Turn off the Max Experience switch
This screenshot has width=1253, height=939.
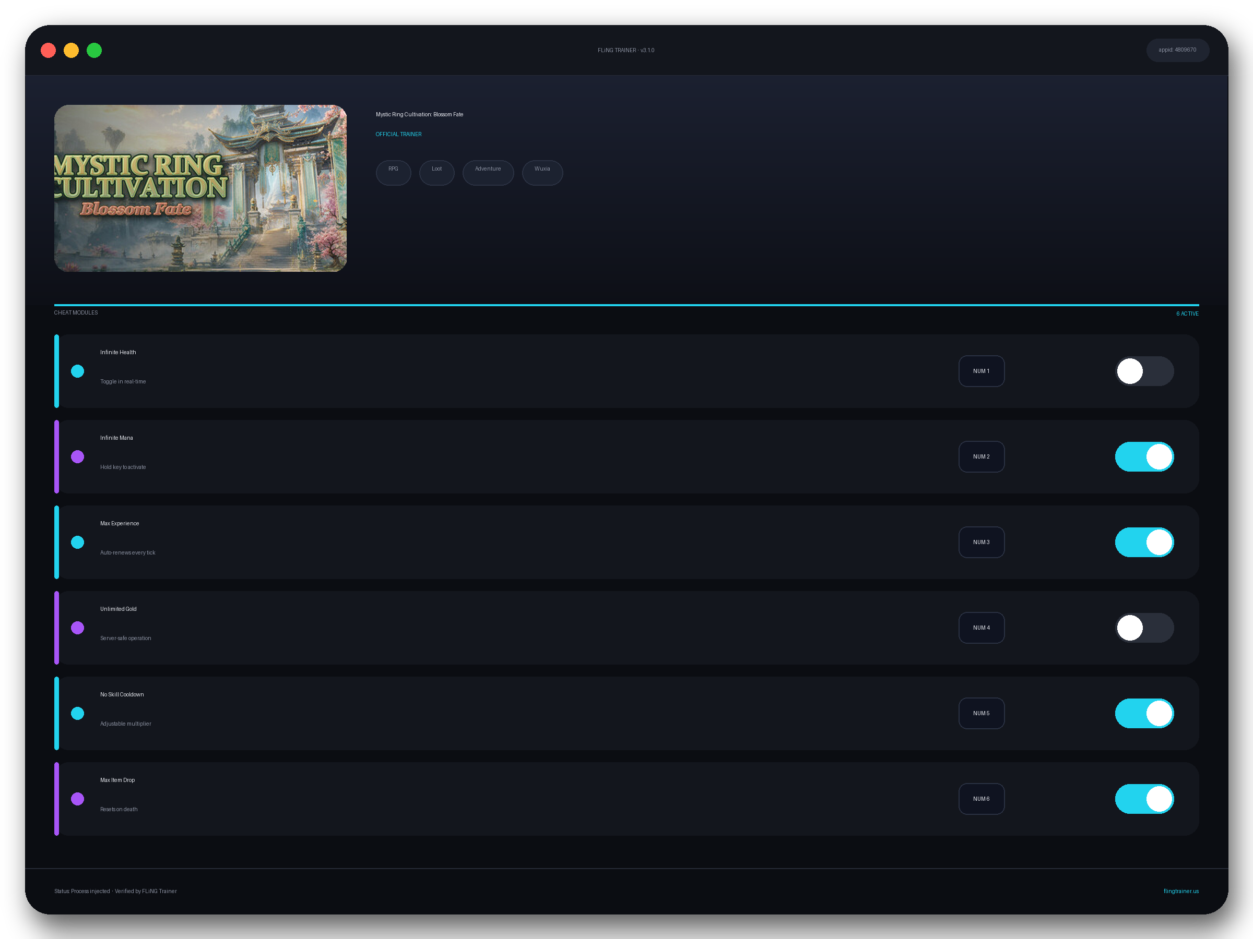[x=1144, y=542]
